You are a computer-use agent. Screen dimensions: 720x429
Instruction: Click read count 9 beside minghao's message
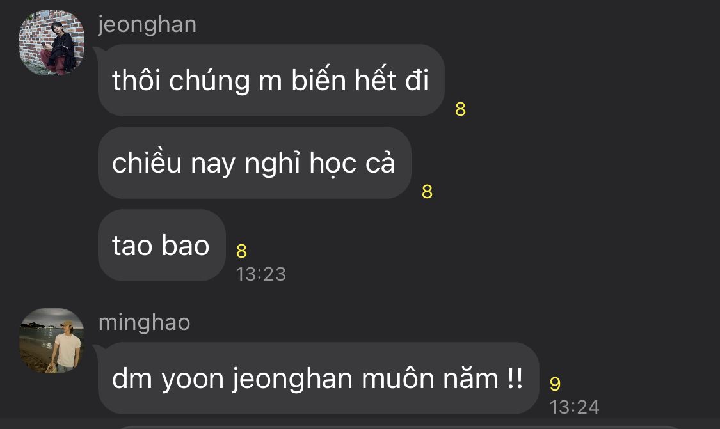(x=555, y=384)
